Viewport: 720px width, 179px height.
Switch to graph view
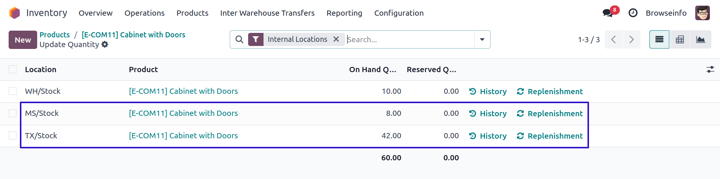click(x=700, y=40)
